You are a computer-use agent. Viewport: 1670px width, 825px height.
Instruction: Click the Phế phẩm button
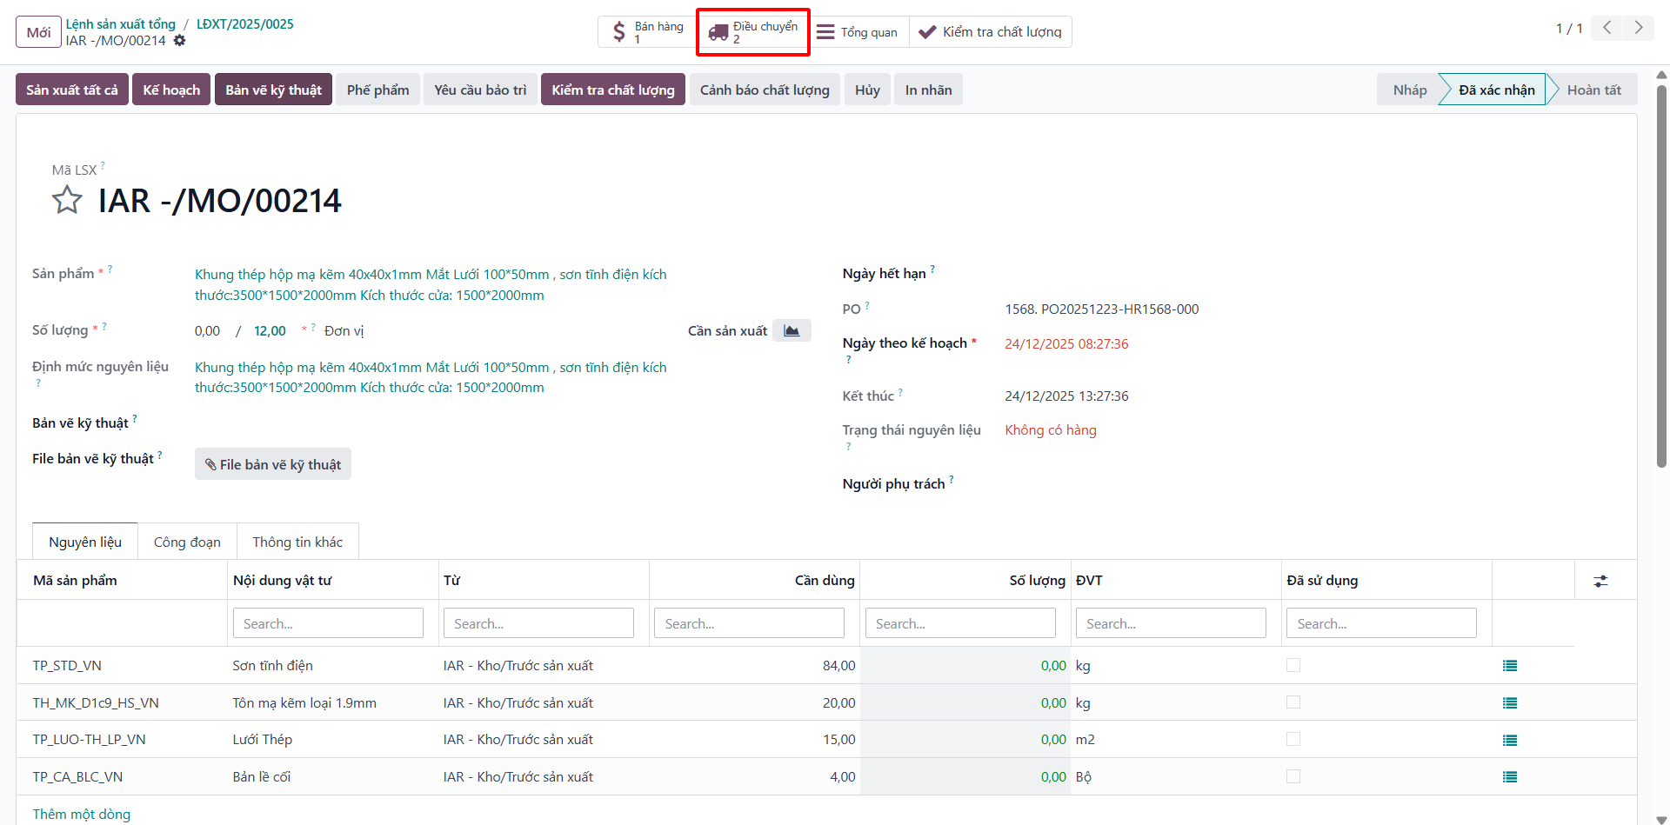pos(377,90)
